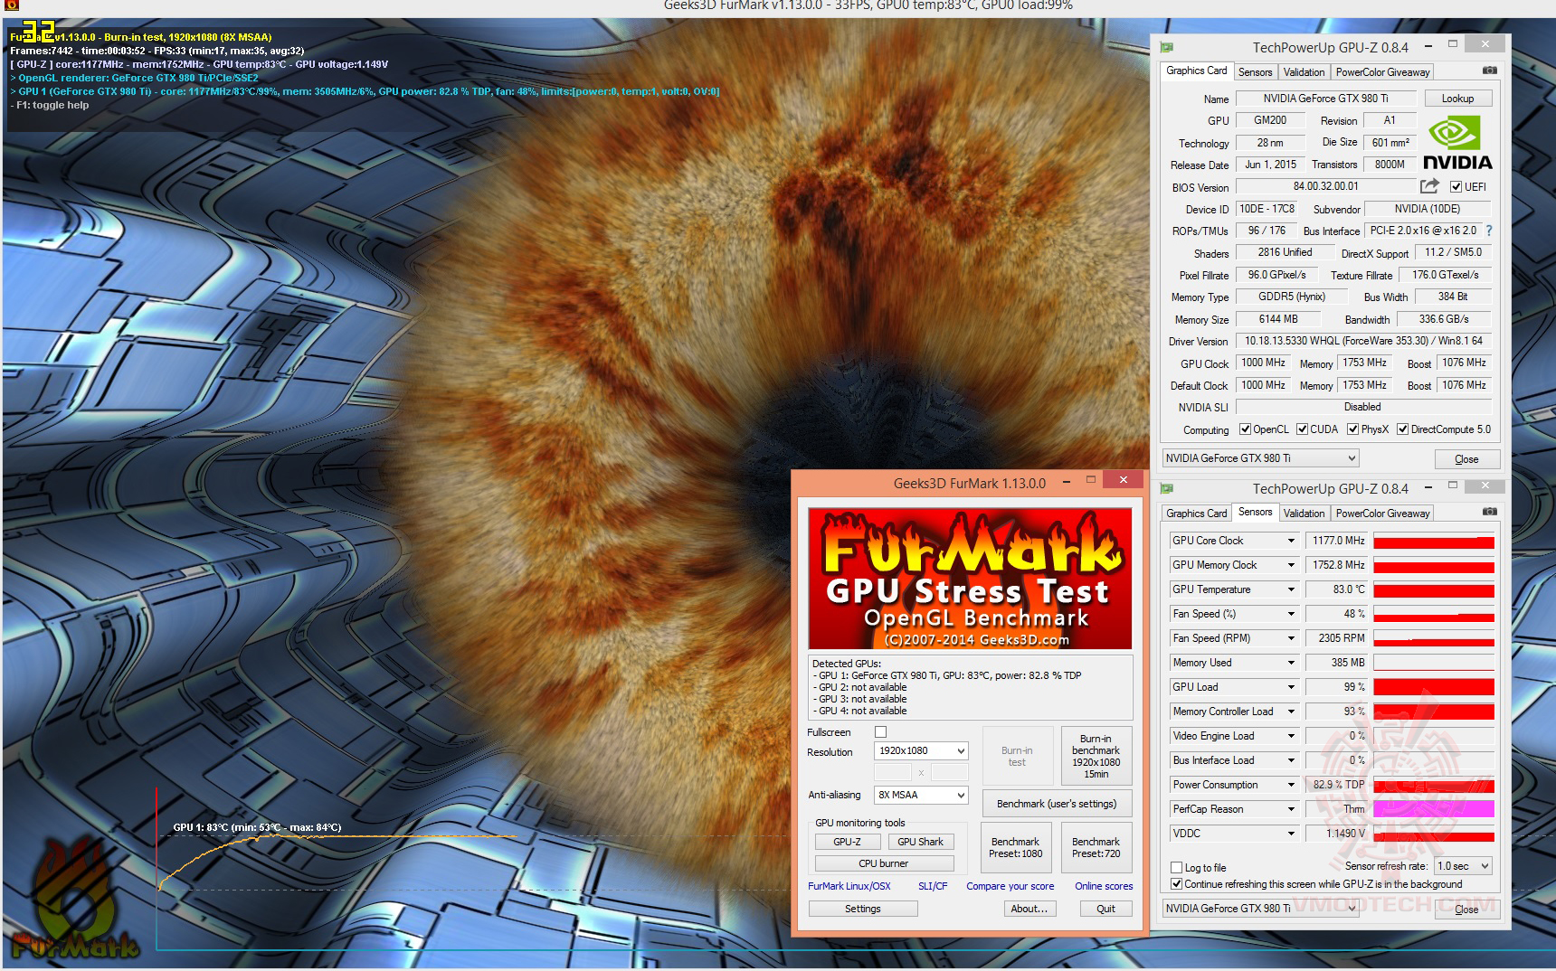This screenshot has width=1556, height=971.
Task: Open the SLI/CF link
Action: [x=933, y=886]
